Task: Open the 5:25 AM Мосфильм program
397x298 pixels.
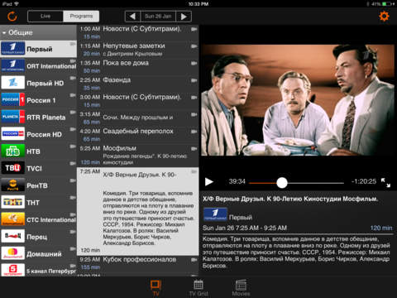Action: coord(137,155)
